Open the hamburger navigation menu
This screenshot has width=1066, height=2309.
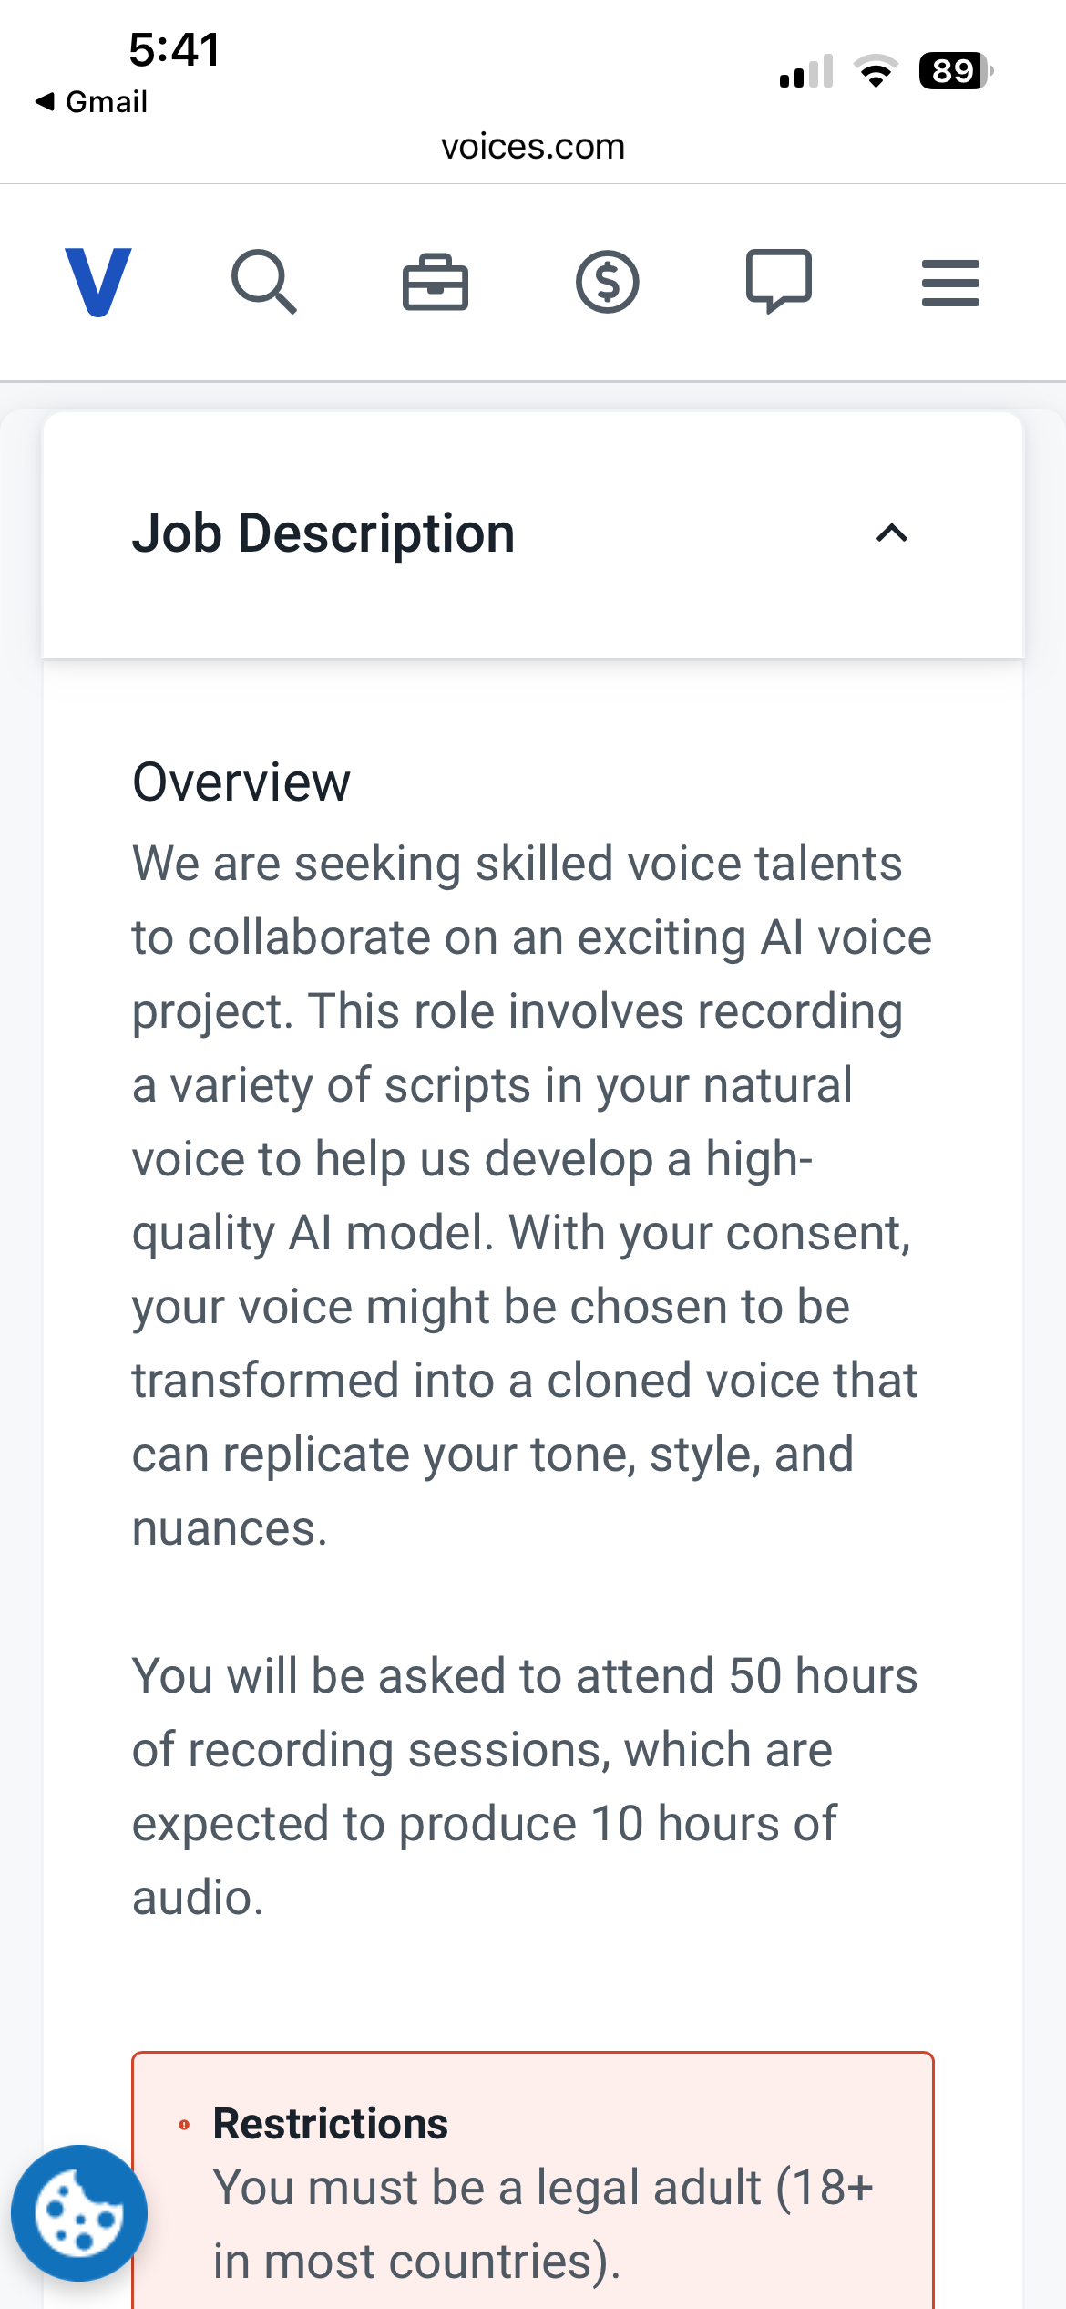[x=950, y=283]
